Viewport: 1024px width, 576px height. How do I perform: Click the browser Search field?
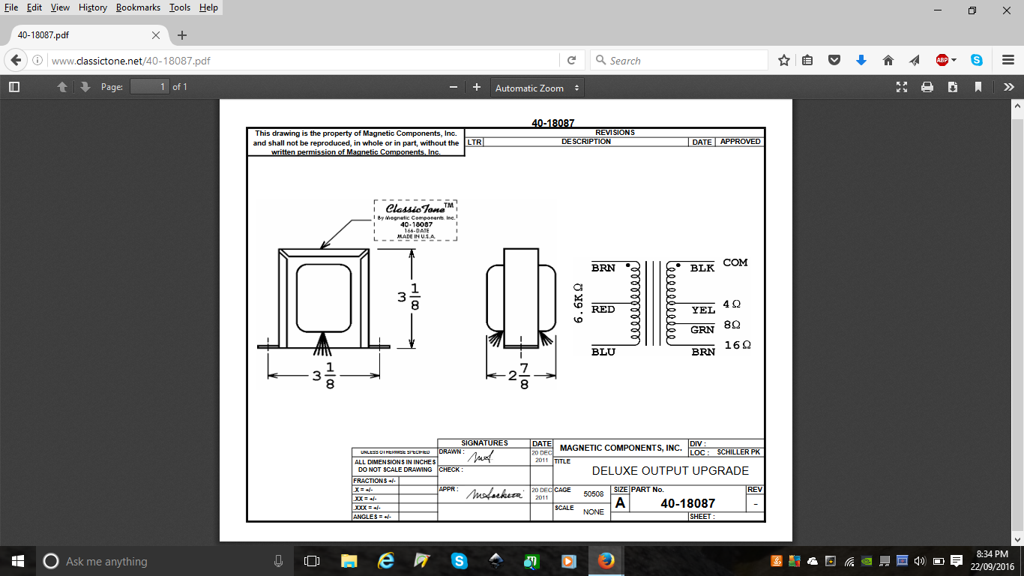(678, 60)
